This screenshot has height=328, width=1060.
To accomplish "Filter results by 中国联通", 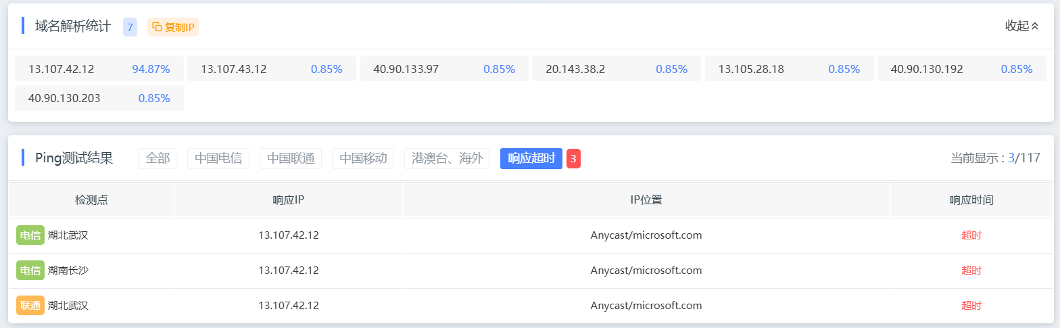I will click(x=291, y=158).
